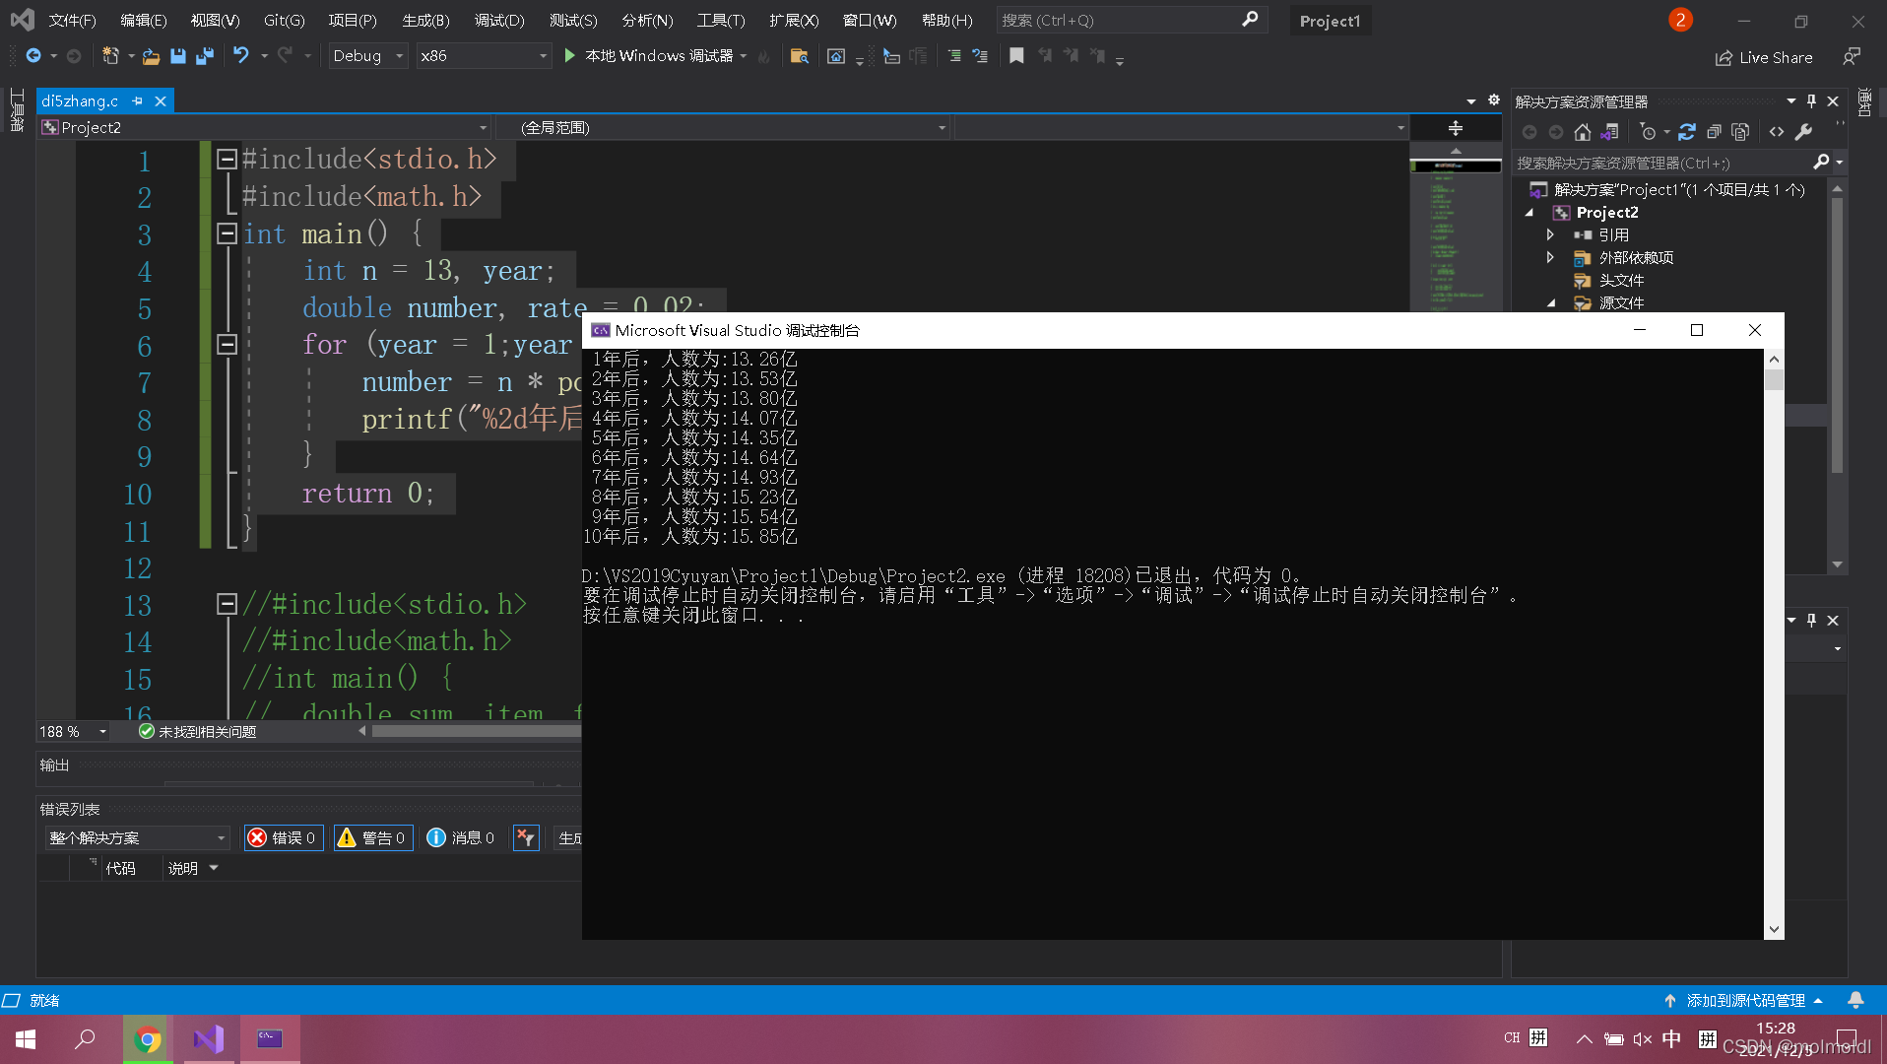
Task: Expand the 外部依赖项 node
Action: tap(1550, 257)
